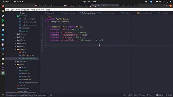Click the volume speaker icon
Screen dimensions: 173x97
click(x=160, y=2)
